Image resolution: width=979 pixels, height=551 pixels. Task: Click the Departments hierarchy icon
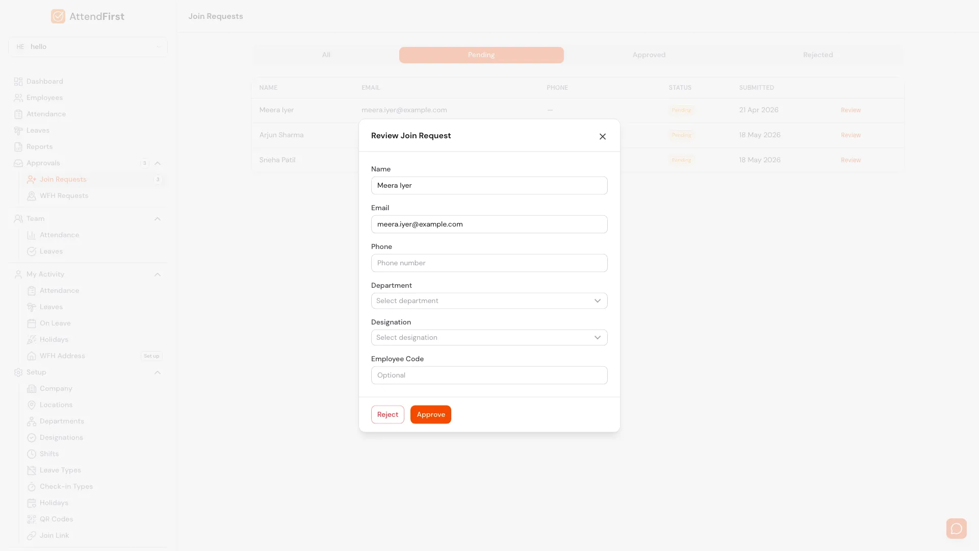32,421
